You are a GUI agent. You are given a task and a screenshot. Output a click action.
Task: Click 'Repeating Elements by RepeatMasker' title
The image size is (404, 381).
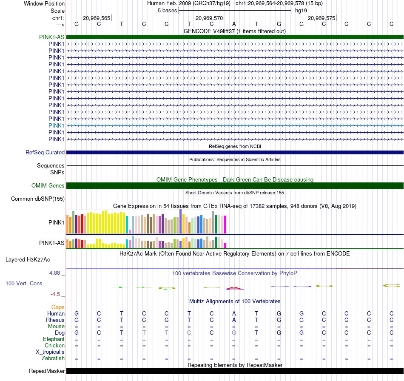(235, 365)
